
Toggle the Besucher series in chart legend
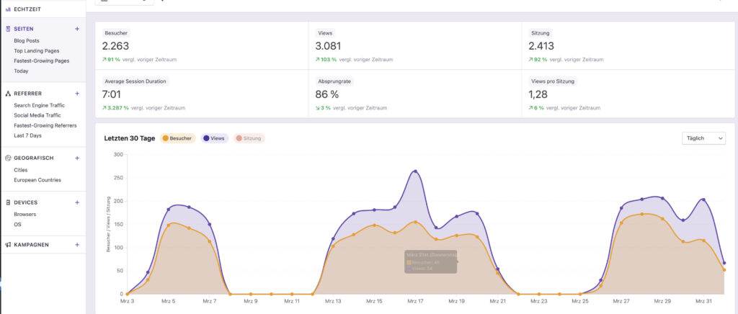[177, 138]
